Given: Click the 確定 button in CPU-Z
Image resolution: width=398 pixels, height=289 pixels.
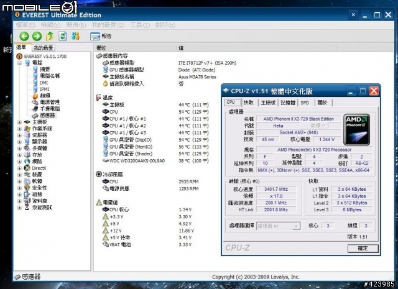Looking at the screenshot, I should (363, 248).
